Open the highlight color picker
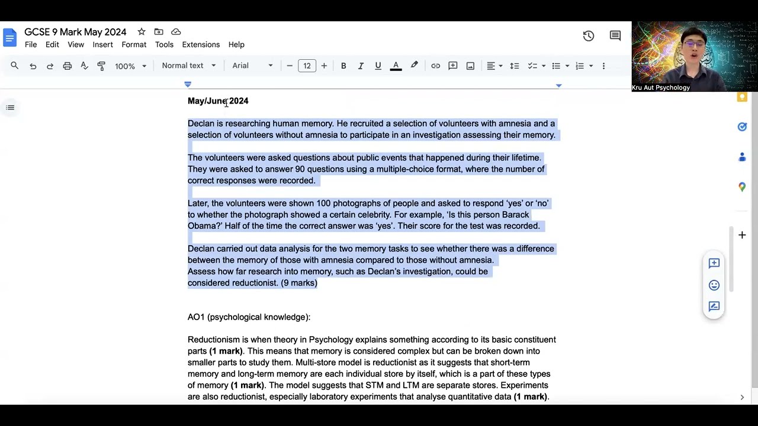Screen dimensions: 758x426 click(x=415, y=66)
